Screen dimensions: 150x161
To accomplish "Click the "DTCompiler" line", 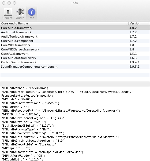I will 16,148.
